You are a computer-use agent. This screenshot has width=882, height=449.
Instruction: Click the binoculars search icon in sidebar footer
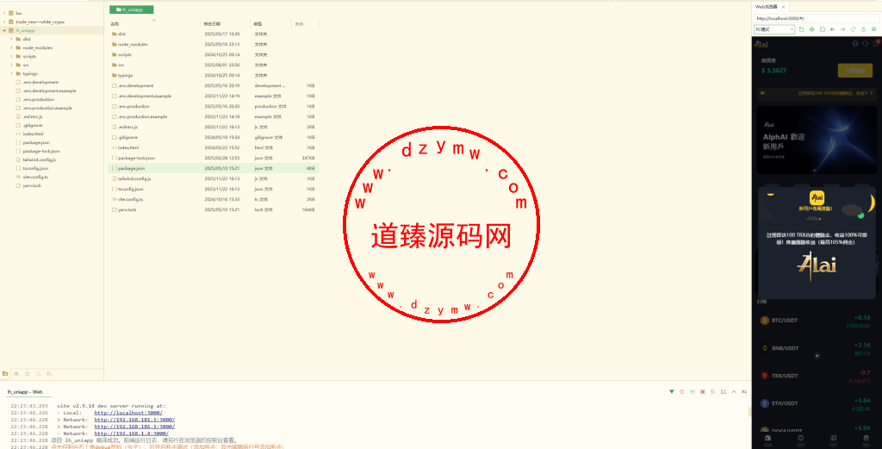[x=16, y=374]
